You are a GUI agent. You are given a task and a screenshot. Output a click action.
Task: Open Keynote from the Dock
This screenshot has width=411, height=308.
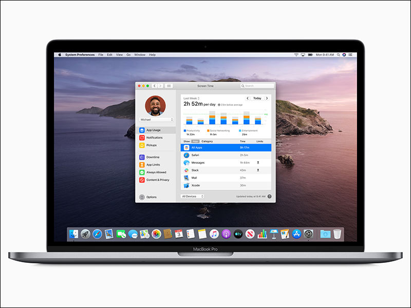[274, 234]
